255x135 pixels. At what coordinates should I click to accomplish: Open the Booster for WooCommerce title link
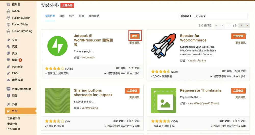coord(193,38)
